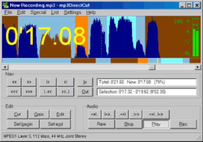Viewport: 203px width, 142px height.
Task: Click the Selection time range field
Action: (x=146, y=91)
